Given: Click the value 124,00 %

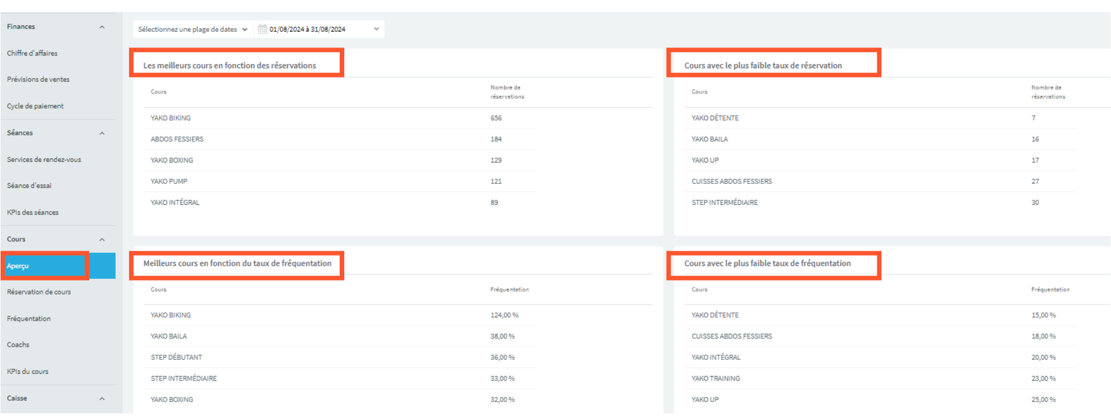Looking at the screenshot, I should tap(505, 315).
